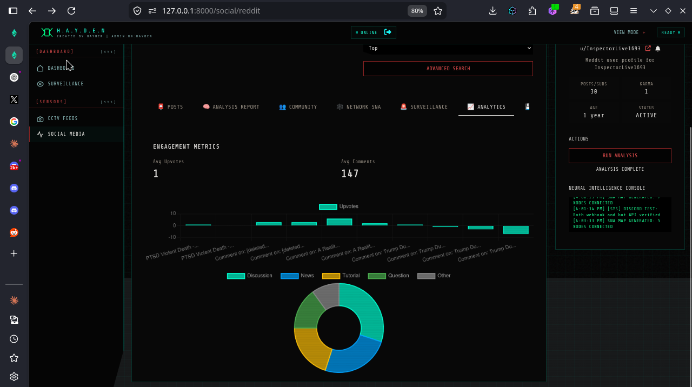This screenshot has height=387, width=692.
Task: Click the Neural Intelligence Console log
Action: (620, 215)
